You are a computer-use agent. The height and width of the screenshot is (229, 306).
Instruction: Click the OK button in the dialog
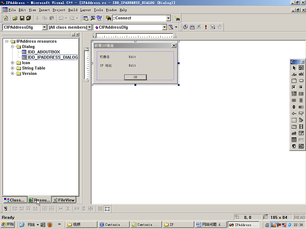coord(135,77)
